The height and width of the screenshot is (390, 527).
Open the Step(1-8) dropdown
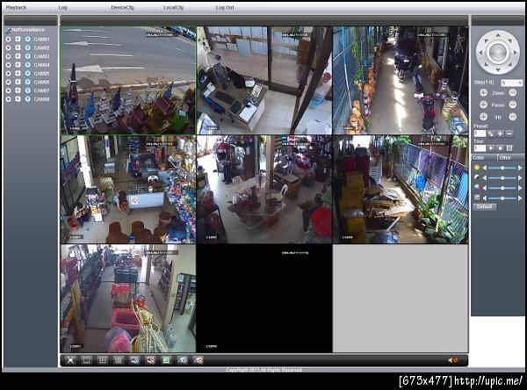[x=511, y=83]
